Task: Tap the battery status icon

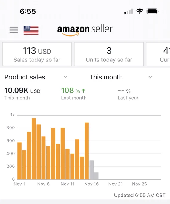Action: (x=152, y=11)
